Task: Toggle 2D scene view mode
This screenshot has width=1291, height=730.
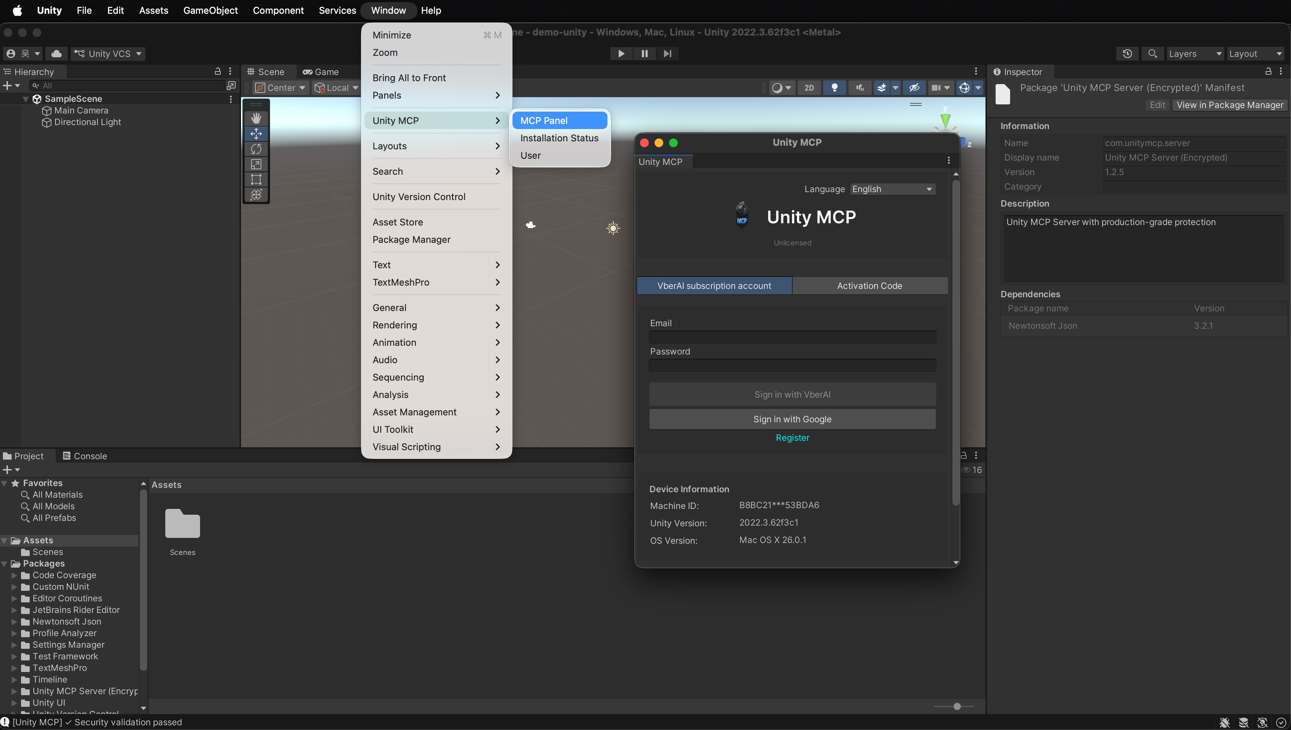Action: point(809,88)
